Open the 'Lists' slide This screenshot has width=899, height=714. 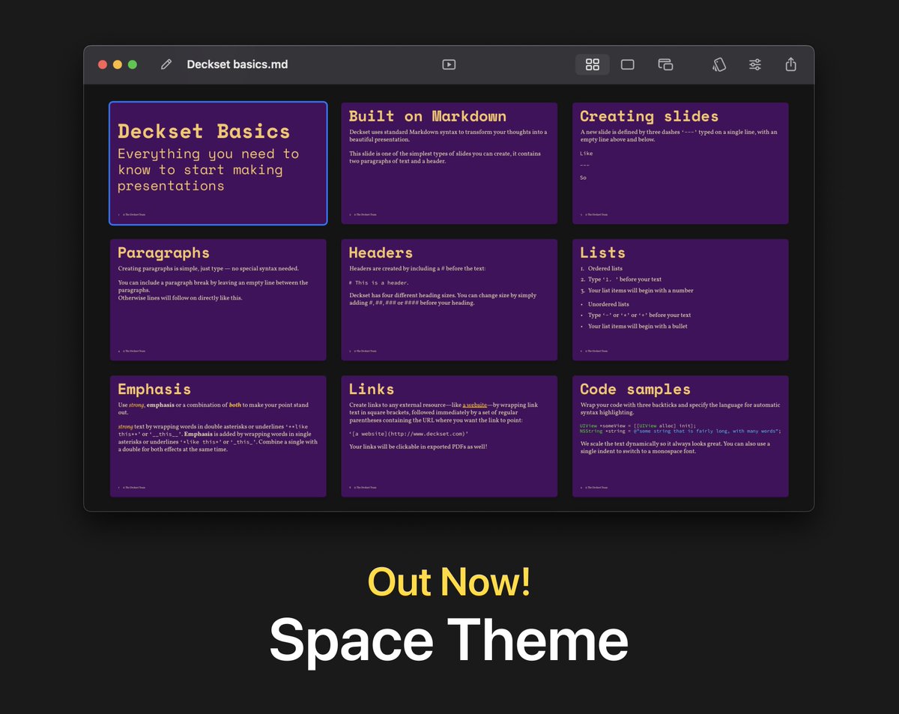(x=679, y=299)
